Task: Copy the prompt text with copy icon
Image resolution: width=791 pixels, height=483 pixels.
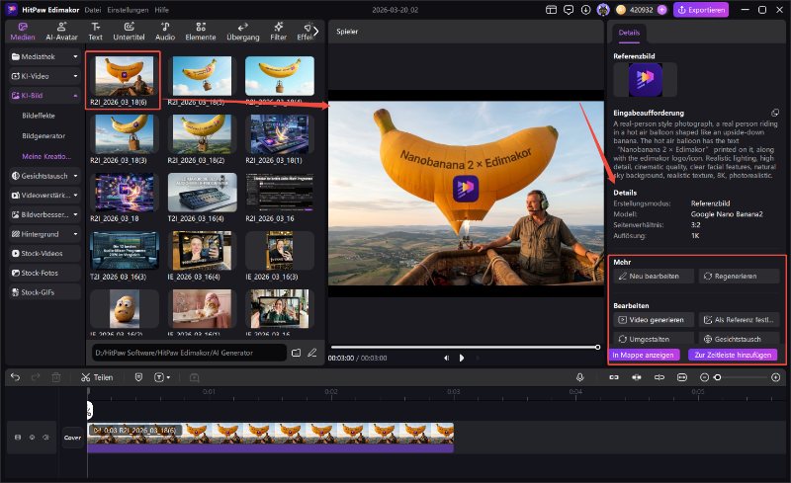Action: [775, 113]
